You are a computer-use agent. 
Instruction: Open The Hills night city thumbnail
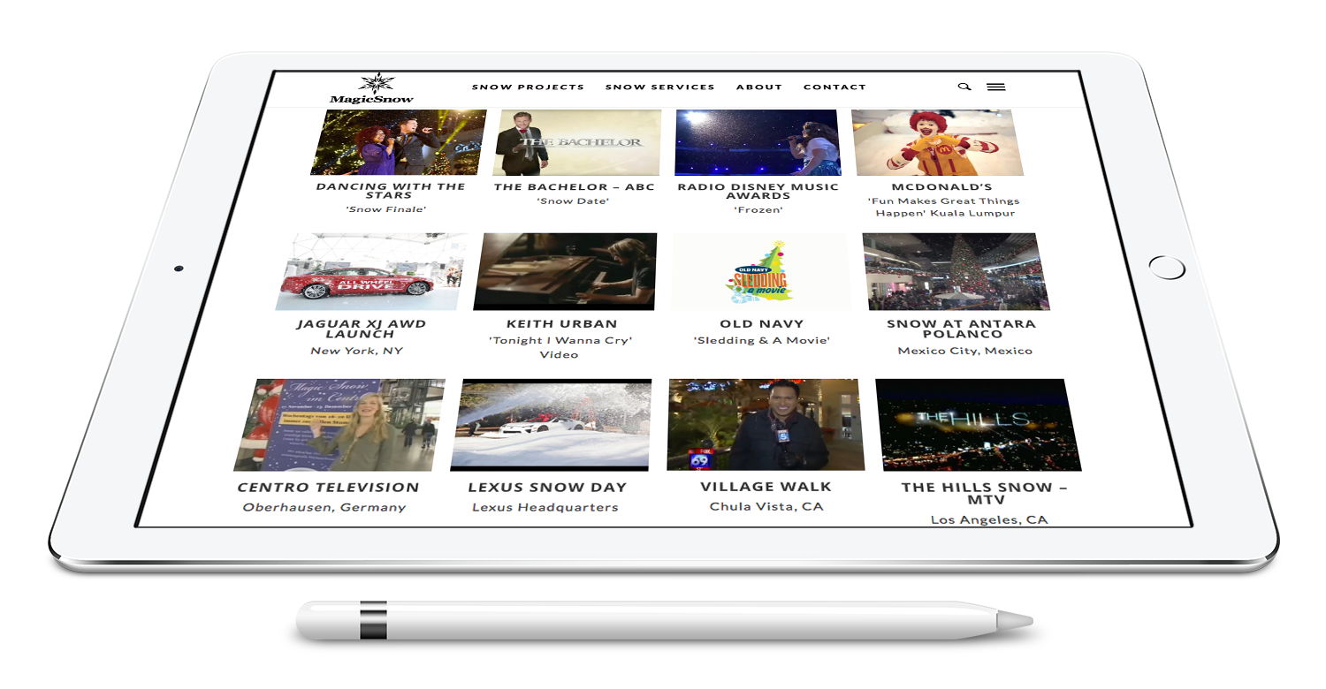(x=979, y=424)
